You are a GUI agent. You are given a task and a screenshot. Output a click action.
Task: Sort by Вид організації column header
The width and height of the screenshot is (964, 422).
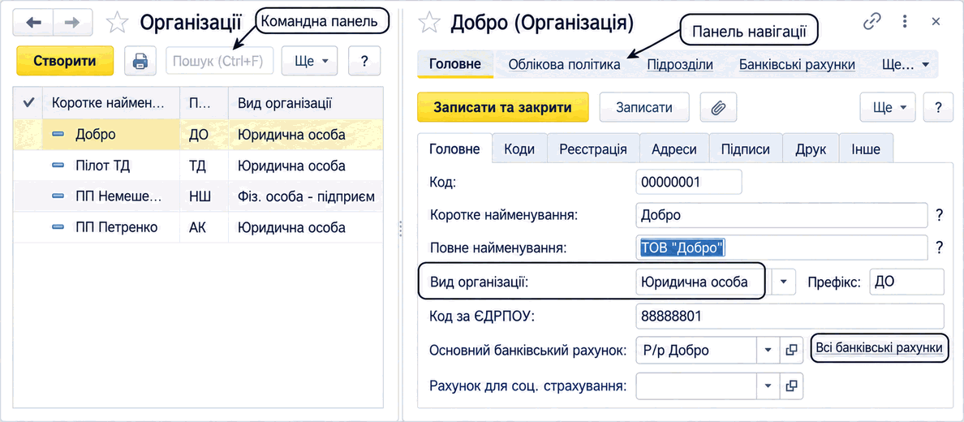[306, 103]
